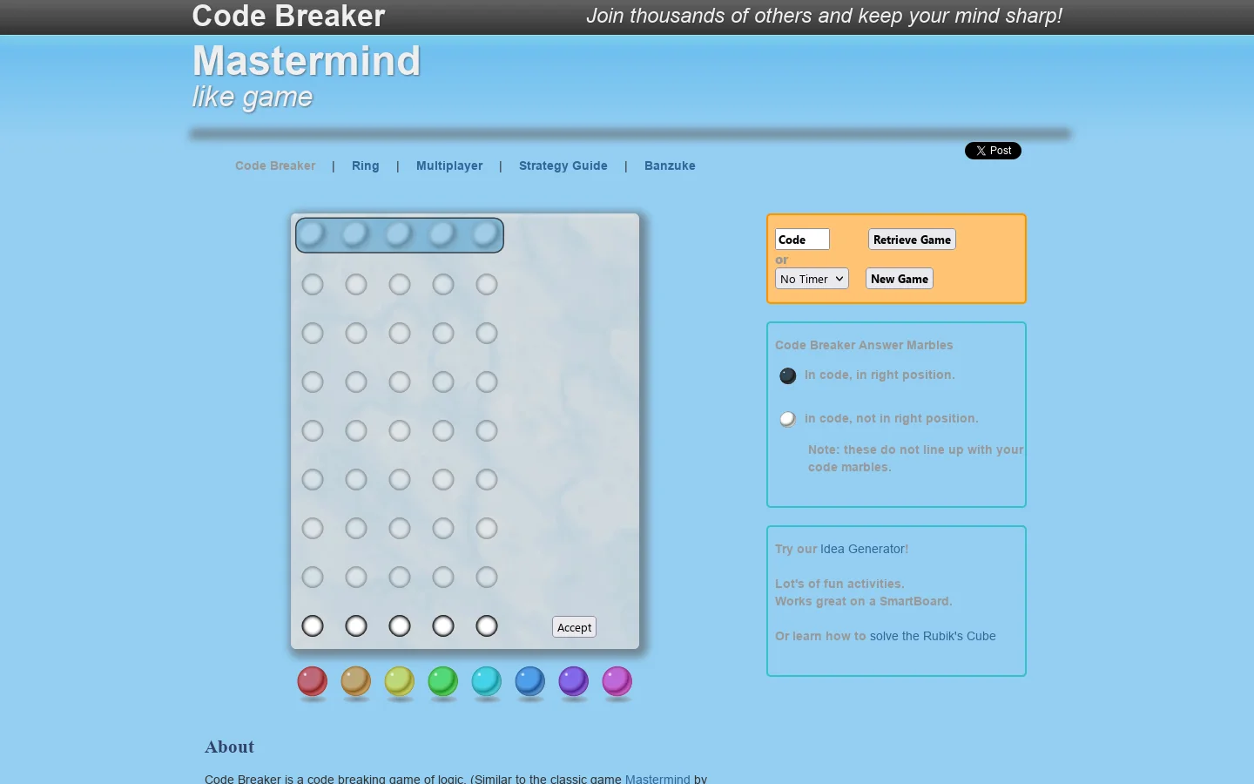Go to the Multiplayer page
Image resolution: width=1254 pixels, height=784 pixels.
(449, 166)
